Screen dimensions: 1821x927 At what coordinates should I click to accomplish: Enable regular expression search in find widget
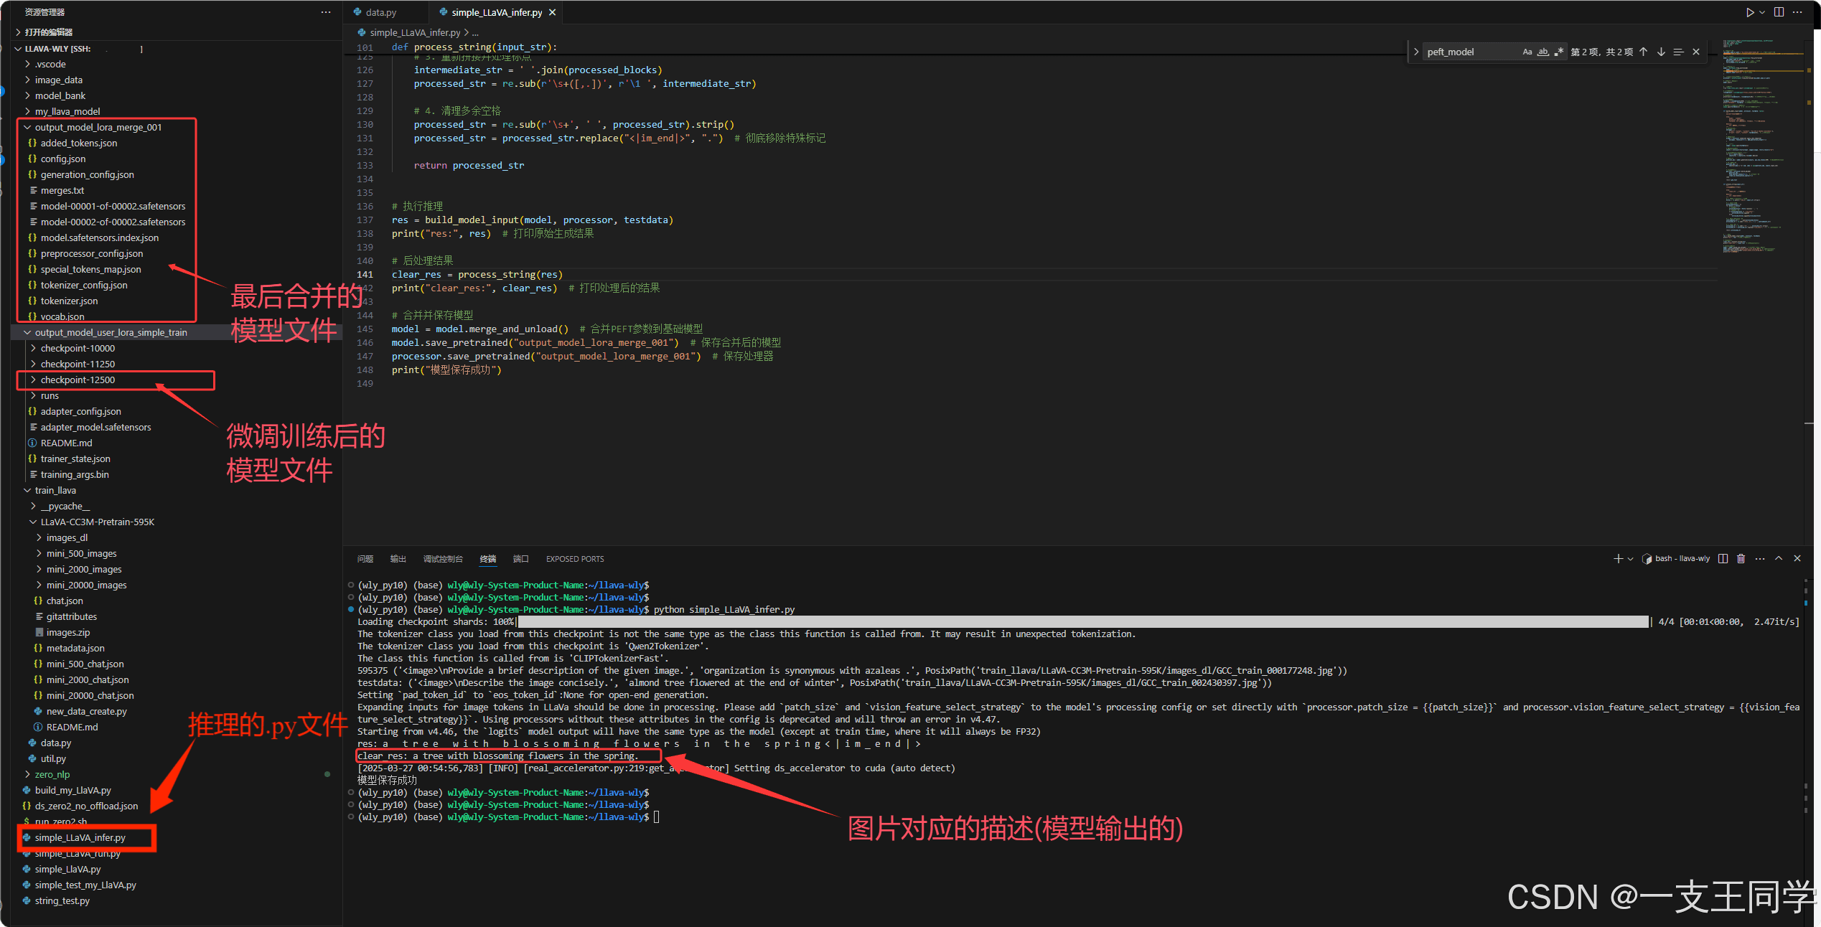1558,52
